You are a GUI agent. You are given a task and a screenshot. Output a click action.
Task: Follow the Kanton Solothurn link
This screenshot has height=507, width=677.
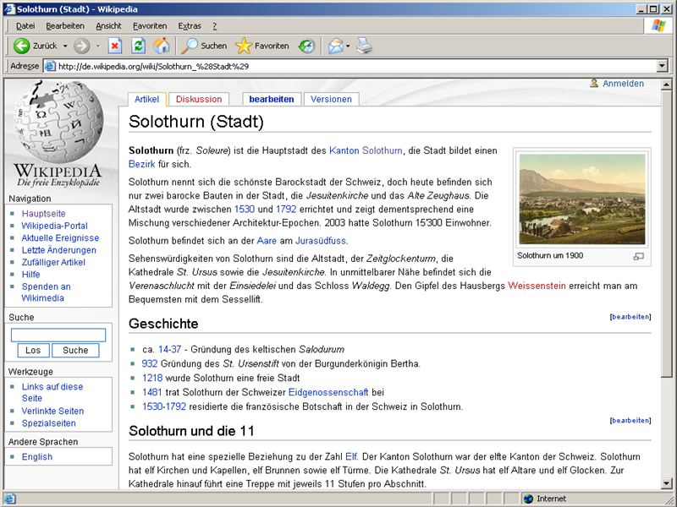tap(366, 150)
